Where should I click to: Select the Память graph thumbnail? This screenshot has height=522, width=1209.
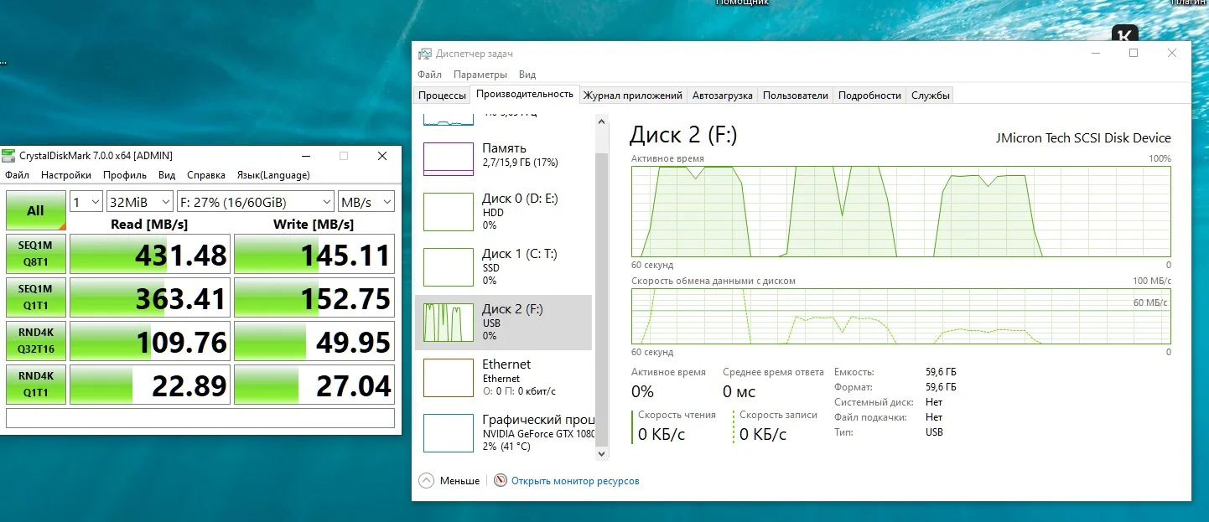click(449, 159)
